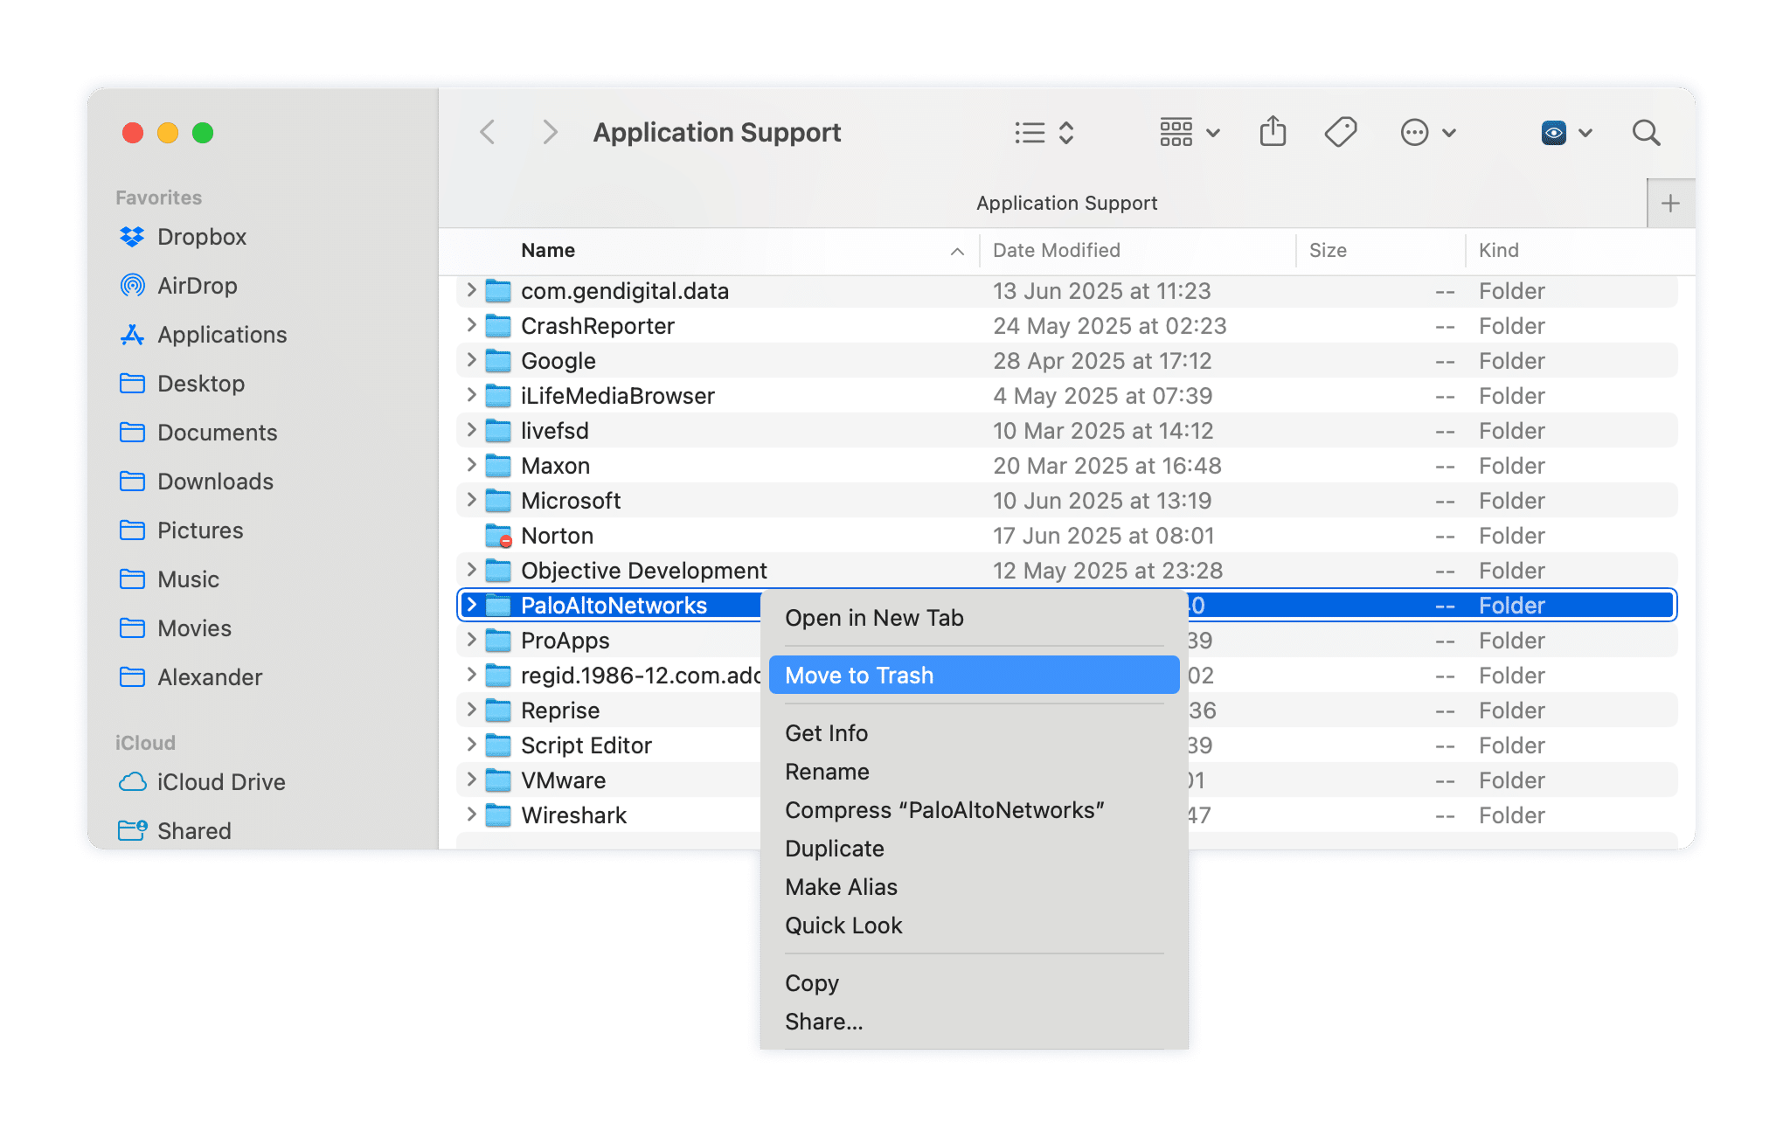Expand the Wireshark folder disclosure triangle
Screen dimensions: 1783x1137
pyautogui.click(x=471, y=815)
